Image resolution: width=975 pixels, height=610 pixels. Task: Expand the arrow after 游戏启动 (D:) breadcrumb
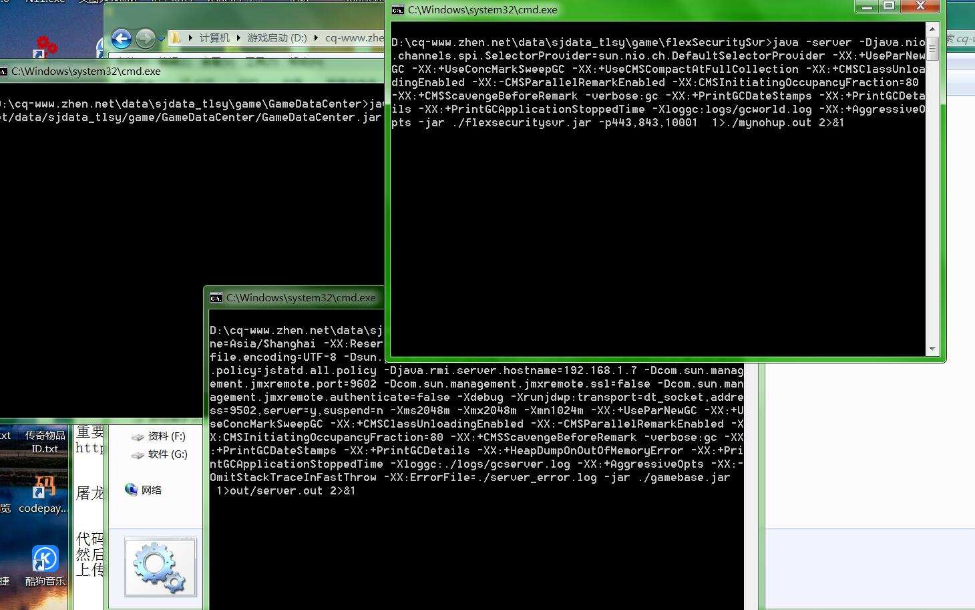(316, 38)
